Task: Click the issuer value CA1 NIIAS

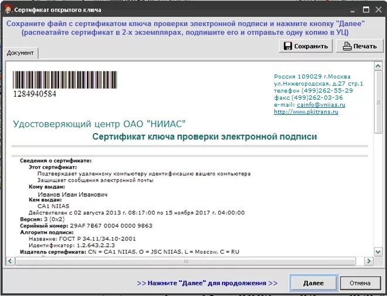Action: click(53, 206)
